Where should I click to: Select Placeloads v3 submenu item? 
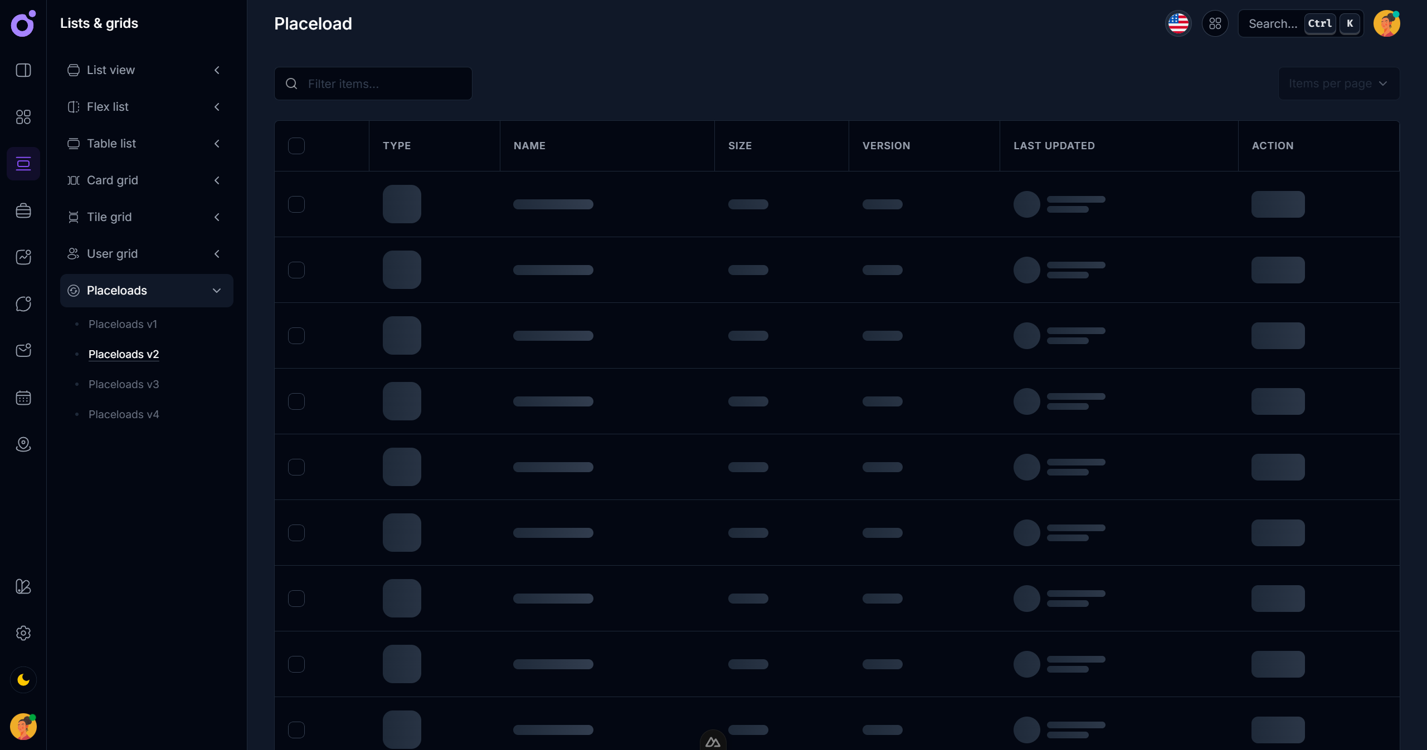[124, 384]
